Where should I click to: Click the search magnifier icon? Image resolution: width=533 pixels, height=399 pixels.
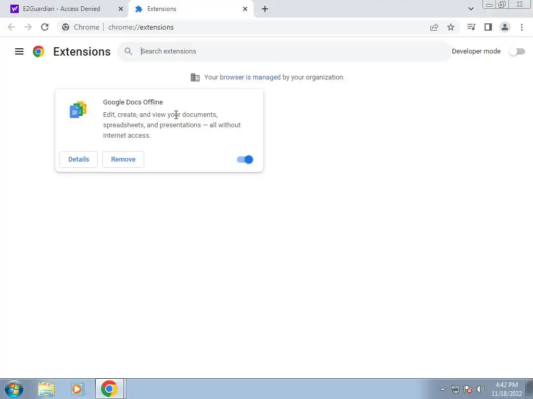(x=128, y=51)
